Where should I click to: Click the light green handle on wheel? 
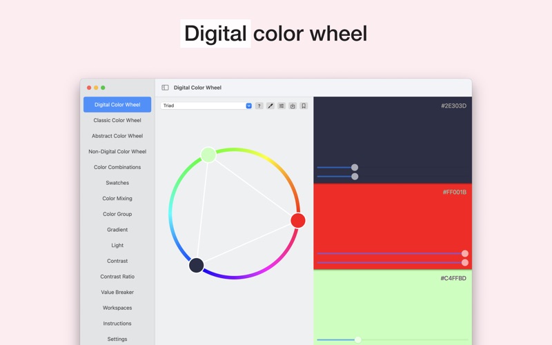point(208,155)
